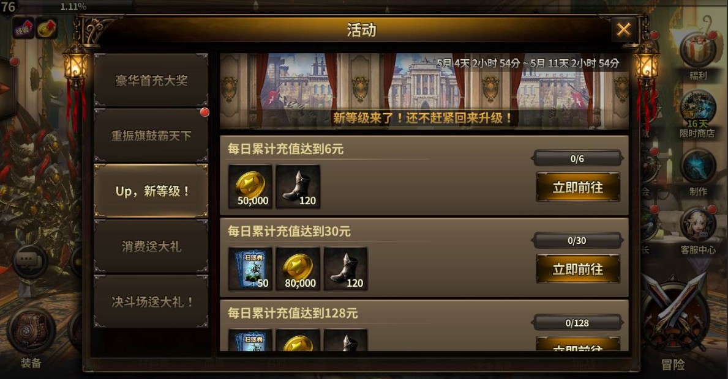View the 50,000 gold coin reward item
728x379 pixels.
pyautogui.click(x=250, y=186)
